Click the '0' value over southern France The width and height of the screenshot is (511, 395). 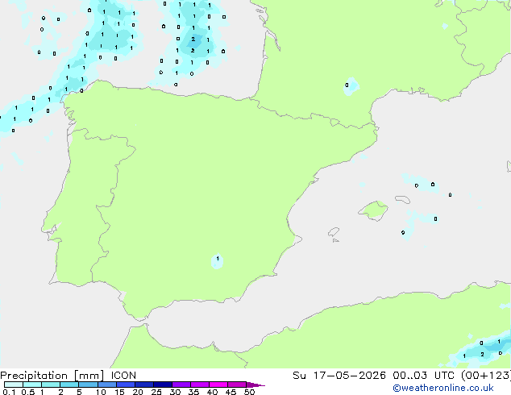tap(347, 85)
